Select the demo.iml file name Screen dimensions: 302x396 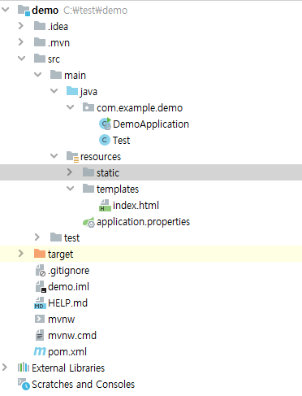(68, 287)
